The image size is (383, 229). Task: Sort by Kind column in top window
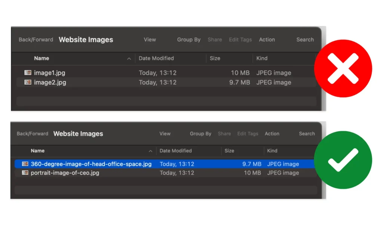tap(262, 58)
